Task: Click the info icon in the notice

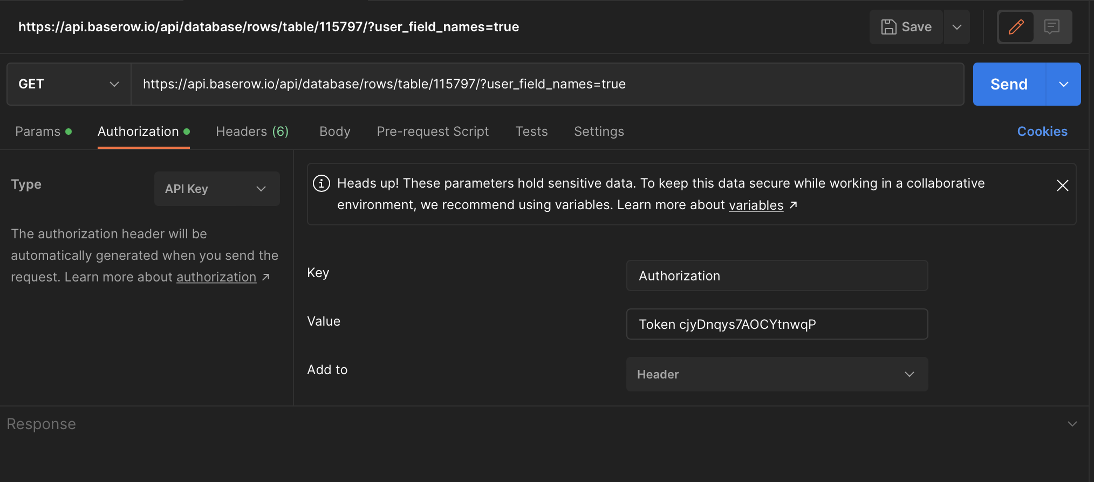Action: (322, 183)
